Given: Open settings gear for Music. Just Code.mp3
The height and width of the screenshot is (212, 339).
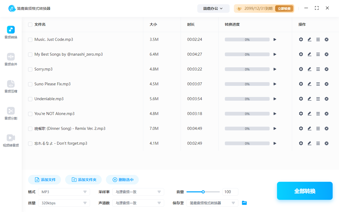Looking at the screenshot, I should click(x=301, y=39).
